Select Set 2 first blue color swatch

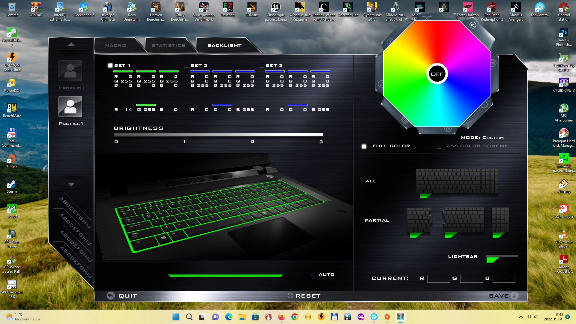pyautogui.click(x=199, y=71)
